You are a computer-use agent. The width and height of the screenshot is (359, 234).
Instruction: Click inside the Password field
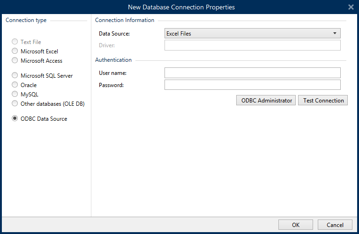[x=252, y=85]
